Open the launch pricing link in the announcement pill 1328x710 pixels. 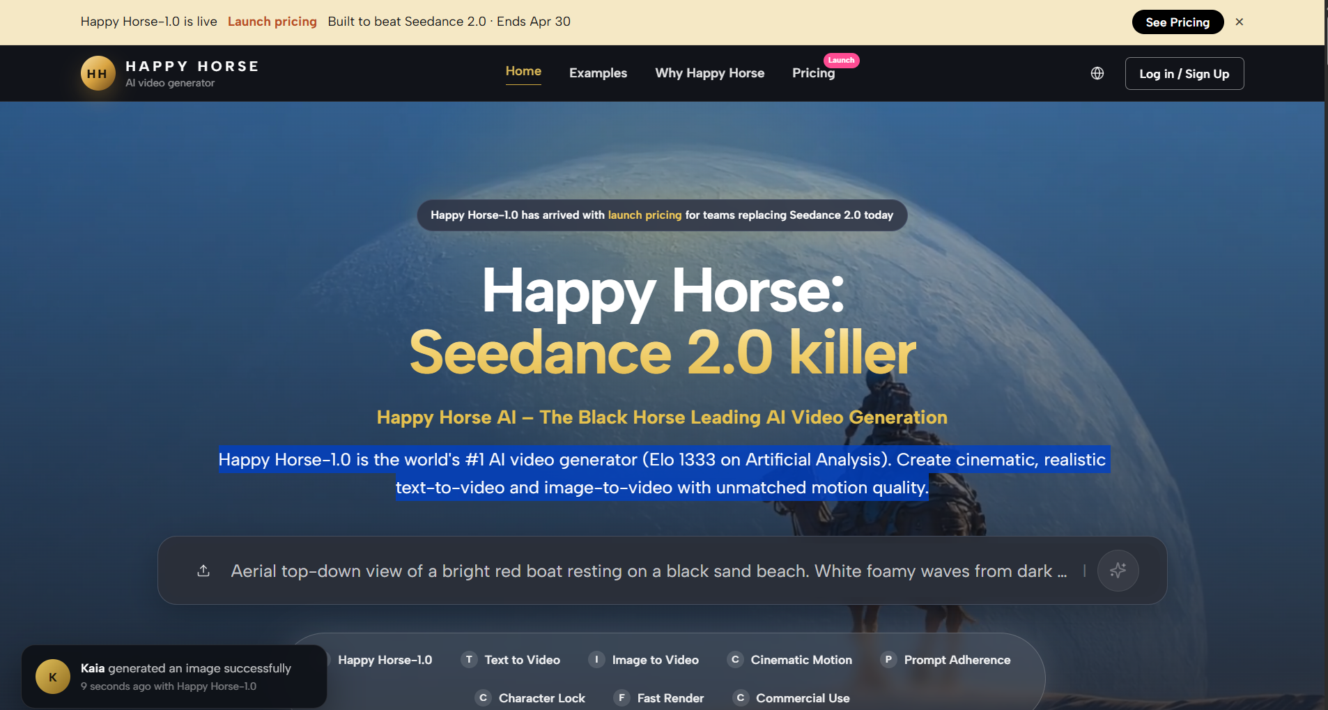pyautogui.click(x=644, y=215)
